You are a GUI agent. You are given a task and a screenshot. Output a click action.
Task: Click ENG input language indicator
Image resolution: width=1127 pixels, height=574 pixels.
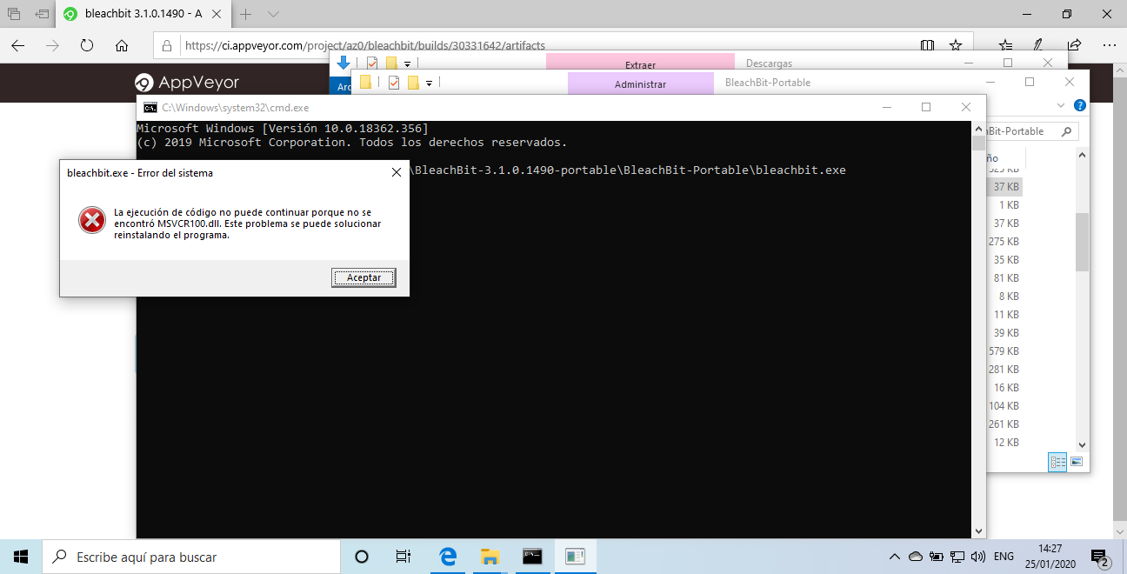tap(1004, 557)
